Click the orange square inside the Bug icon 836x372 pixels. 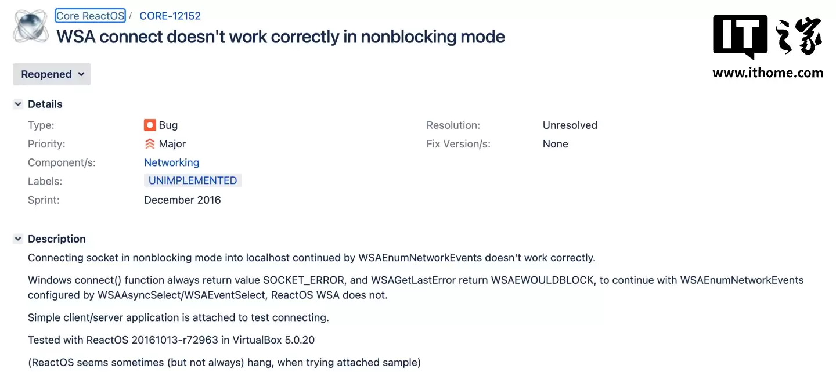[150, 125]
